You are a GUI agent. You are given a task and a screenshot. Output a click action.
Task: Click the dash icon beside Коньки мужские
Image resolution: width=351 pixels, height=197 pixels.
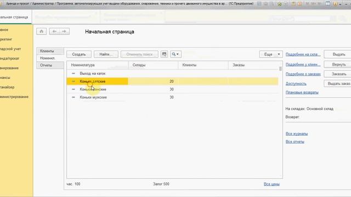[73, 97]
